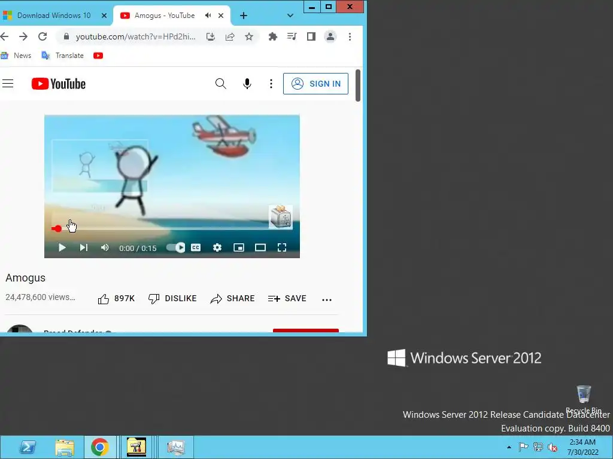The height and width of the screenshot is (459, 613).
Task: Switch to miniplayer mode
Action: (x=239, y=247)
